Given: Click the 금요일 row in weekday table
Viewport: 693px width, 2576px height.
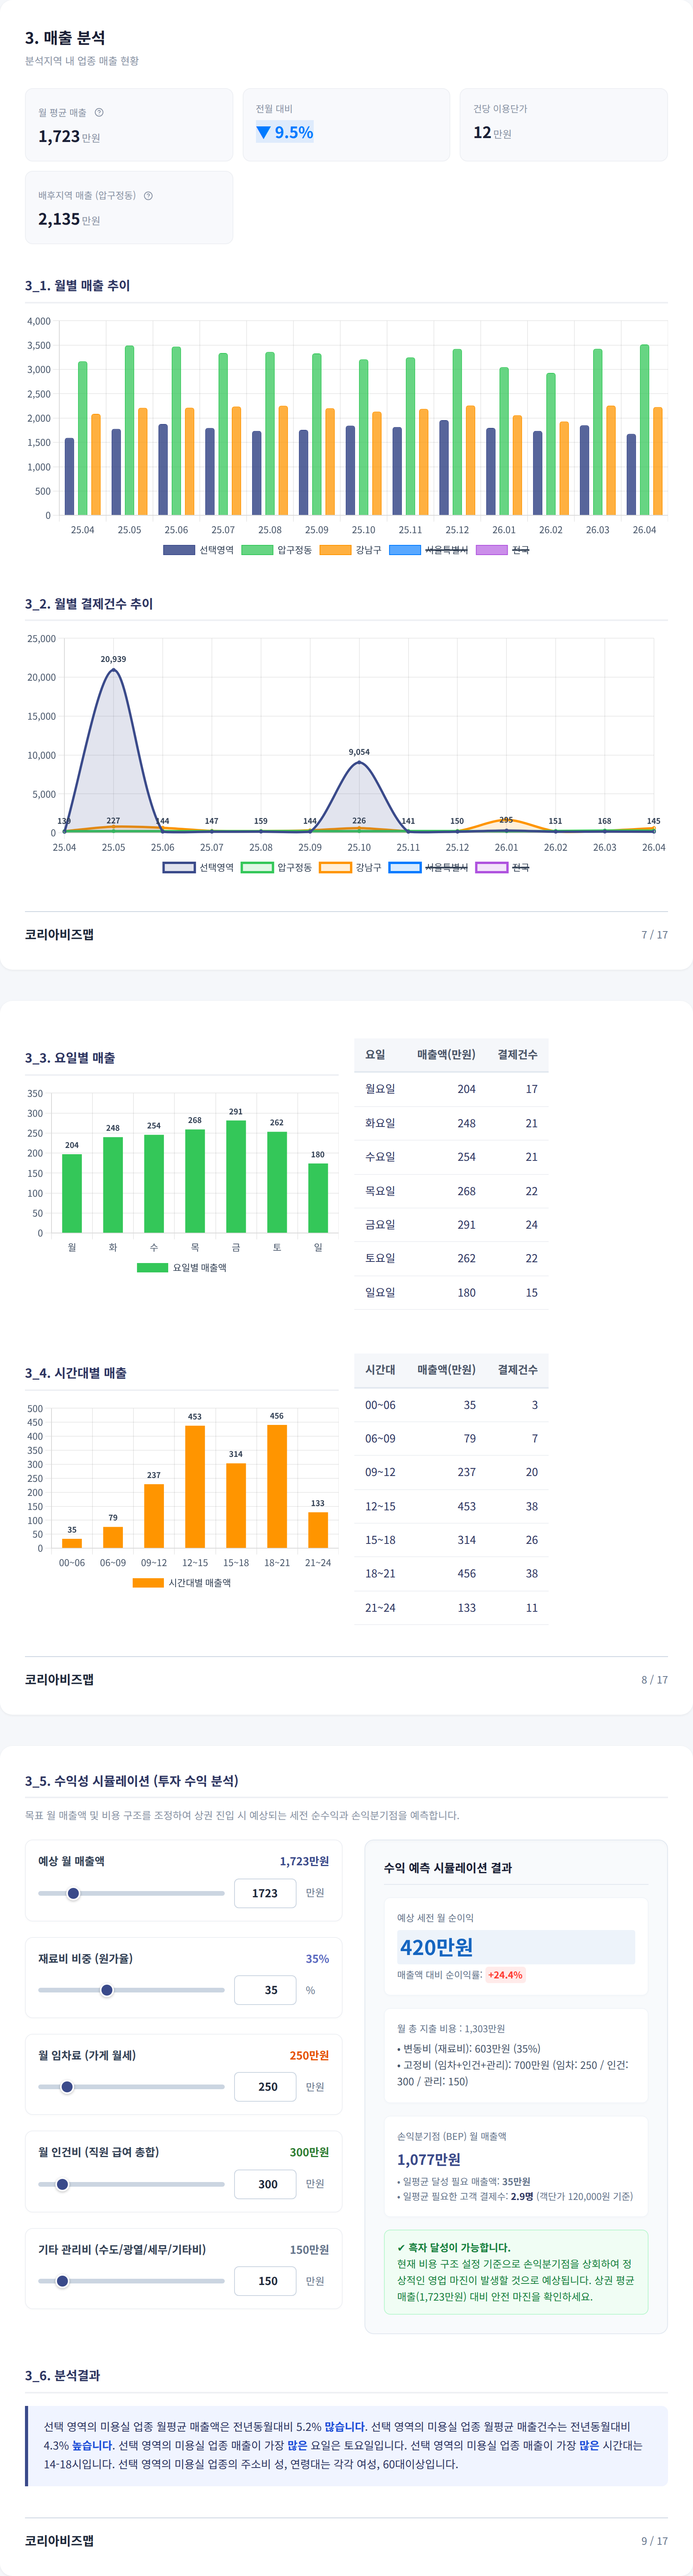Looking at the screenshot, I should pos(451,1224).
